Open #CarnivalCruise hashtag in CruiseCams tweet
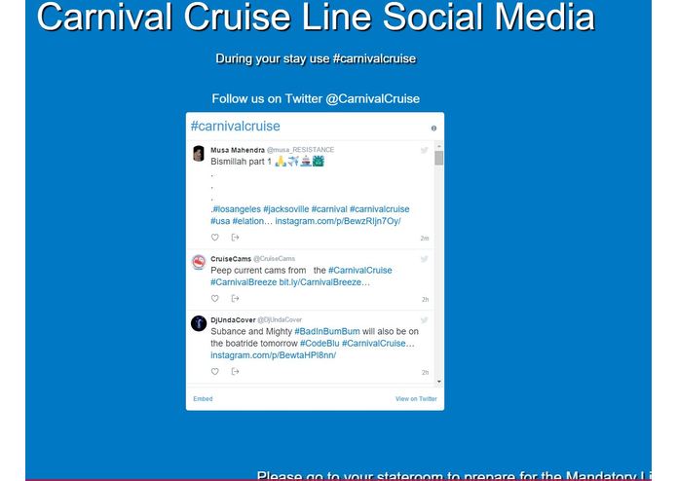Screen dimensions: 677x481 (360, 271)
